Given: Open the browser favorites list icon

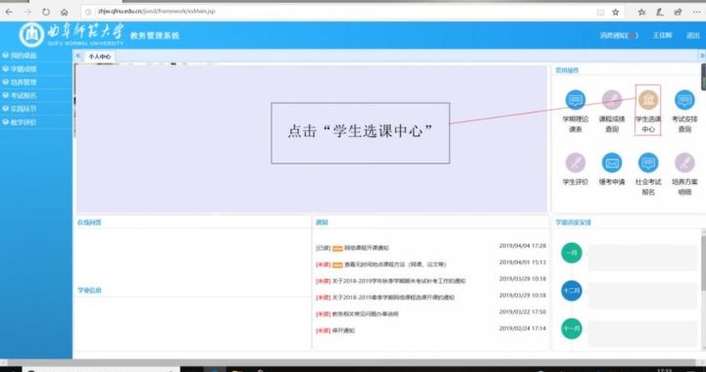Looking at the screenshot, I should 641,12.
